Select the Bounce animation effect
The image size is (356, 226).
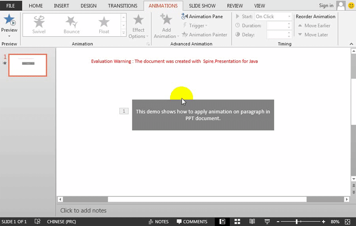point(72,25)
